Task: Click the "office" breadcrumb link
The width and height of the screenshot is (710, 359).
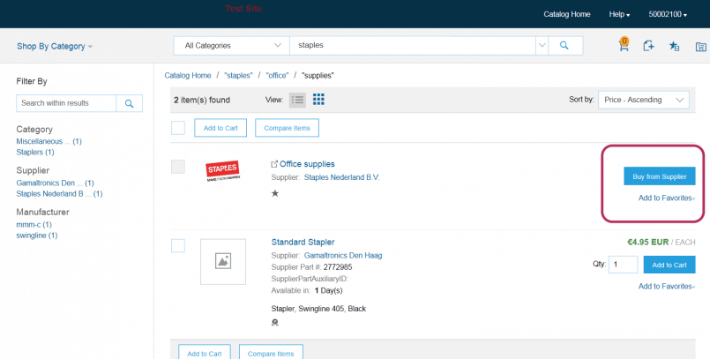Action: (x=277, y=76)
